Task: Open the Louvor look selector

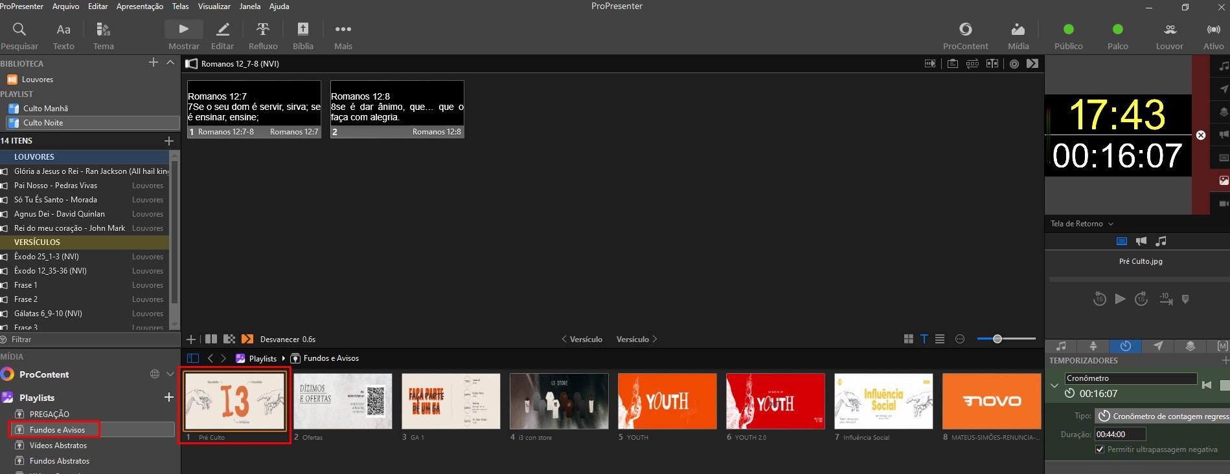Action: pyautogui.click(x=1169, y=36)
